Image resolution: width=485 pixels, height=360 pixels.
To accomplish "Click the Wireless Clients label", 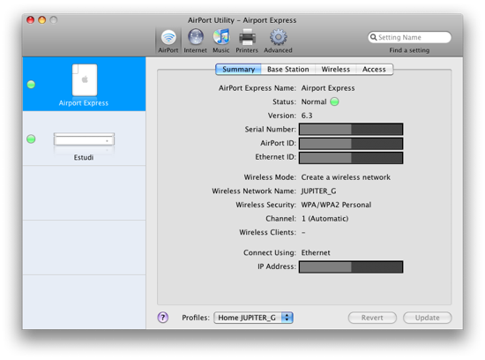I will (267, 232).
